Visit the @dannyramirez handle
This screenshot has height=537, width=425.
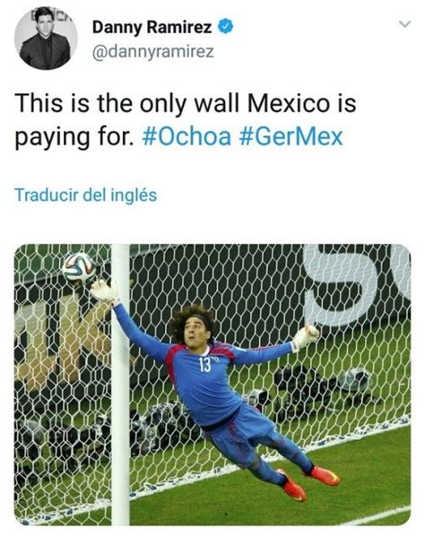coord(153,52)
